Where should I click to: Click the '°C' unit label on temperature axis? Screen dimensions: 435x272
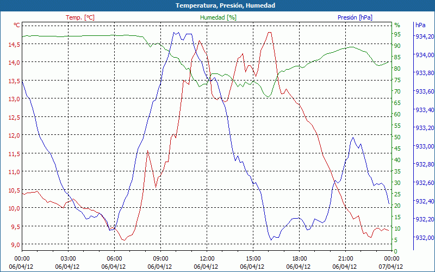click(x=17, y=25)
